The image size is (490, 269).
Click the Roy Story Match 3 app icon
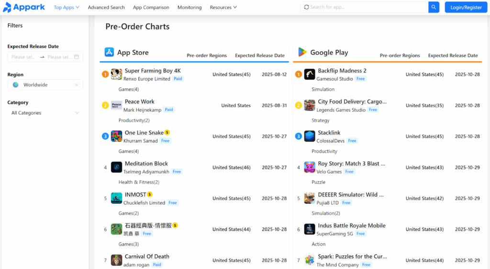pyautogui.click(x=310, y=168)
